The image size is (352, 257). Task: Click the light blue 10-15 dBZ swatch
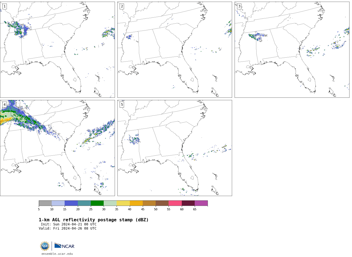click(x=58, y=203)
